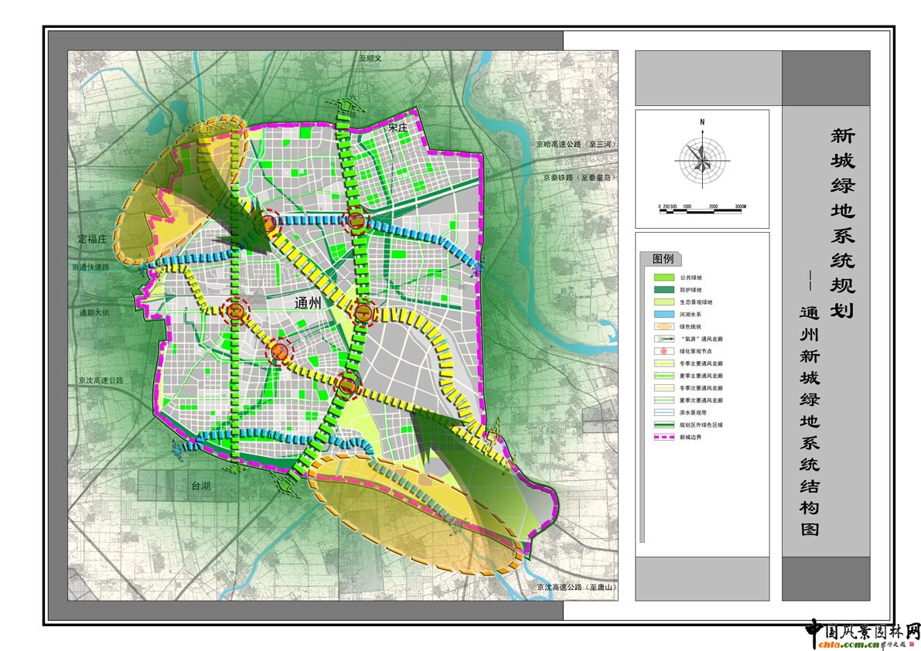Click the 绿化景观节点 red node symbol in legend
The width and height of the screenshot is (921, 651).
pyautogui.click(x=665, y=351)
